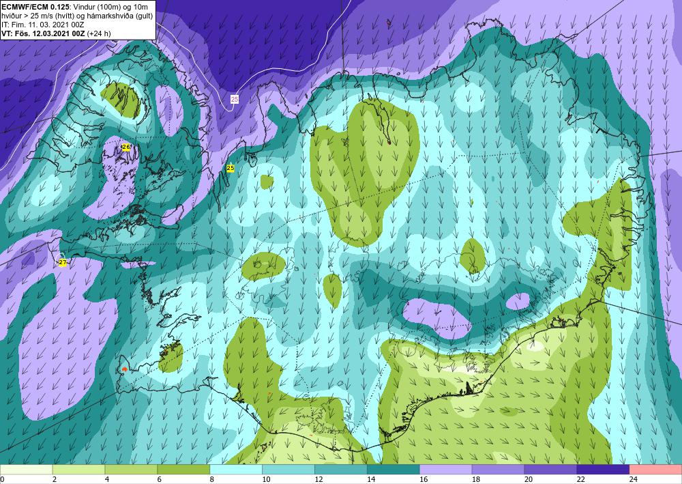Select the 4–6 m/s green legend swatch

coord(131,470)
